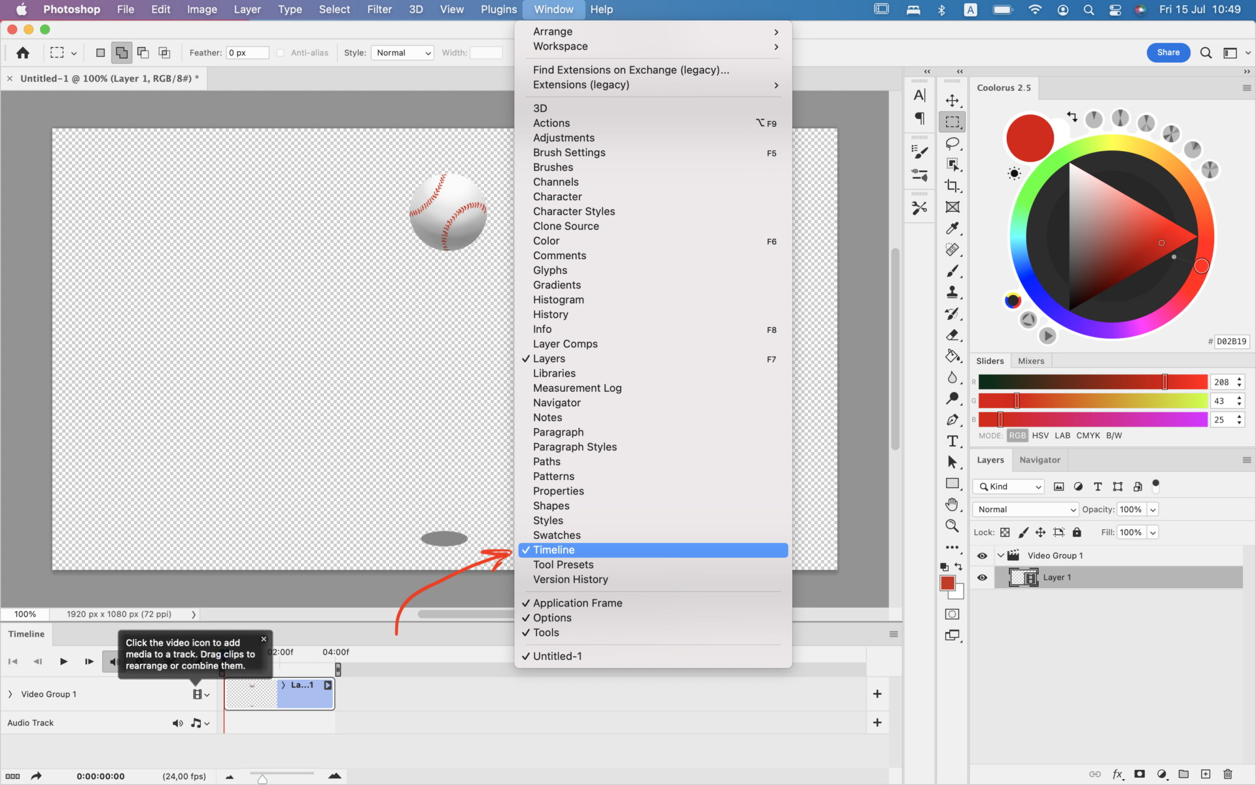This screenshot has width=1256, height=785.
Task: Open the delete layer trash icon
Action: pos(1229,773)
